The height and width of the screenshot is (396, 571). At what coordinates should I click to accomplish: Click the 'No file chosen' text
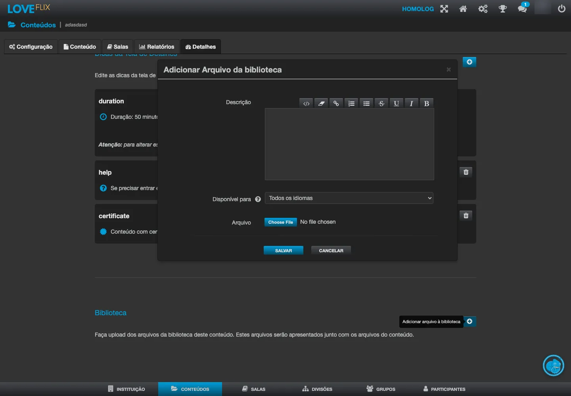click(x=318, y=222)
